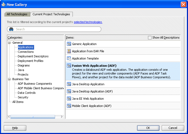Image resolution: width=188 pixels, height=134 pixels.
Task: Close the New Gallery dialog
Action: coord(183,5)
